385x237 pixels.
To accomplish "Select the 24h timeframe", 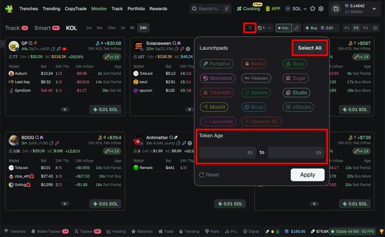I will [x=143, y=28].
